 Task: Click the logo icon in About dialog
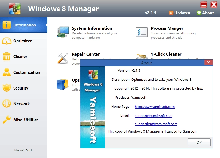point(93,74)
